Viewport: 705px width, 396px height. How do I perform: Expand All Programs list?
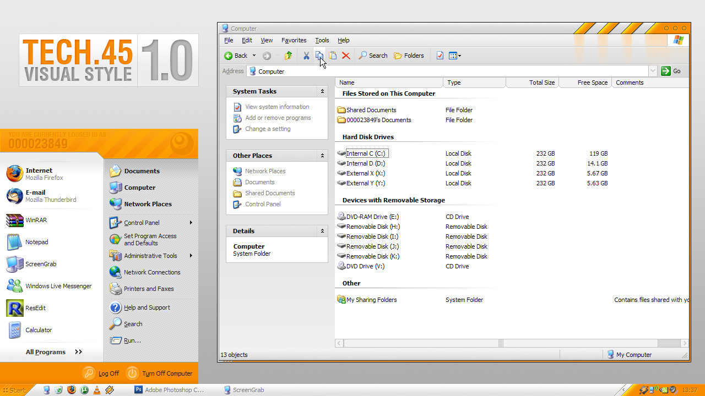tap(53, 352)
